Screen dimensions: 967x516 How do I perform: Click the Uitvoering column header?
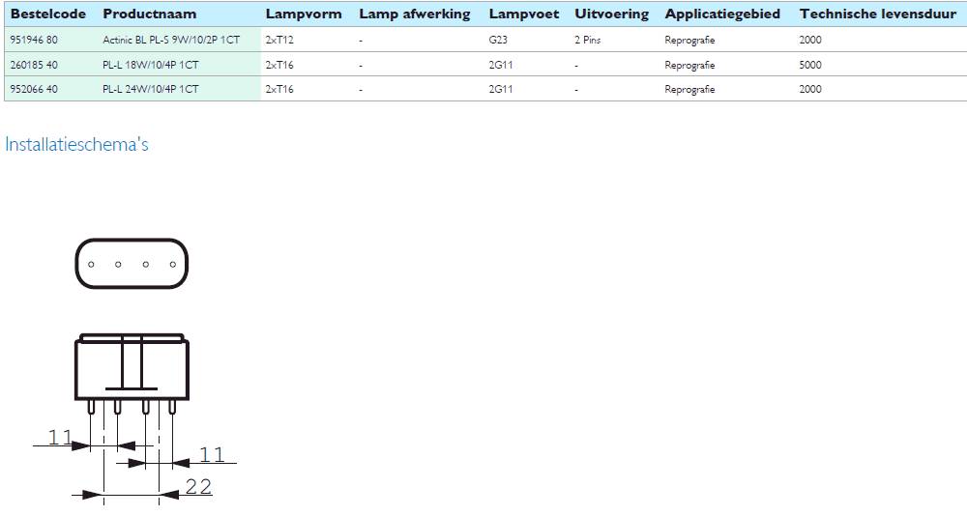tap(611, 14)
